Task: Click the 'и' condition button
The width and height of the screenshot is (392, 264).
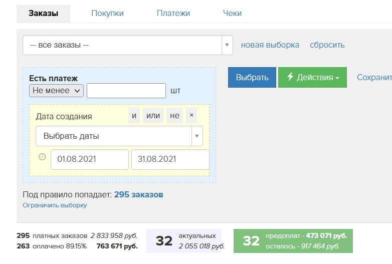Action: [134, 116]
